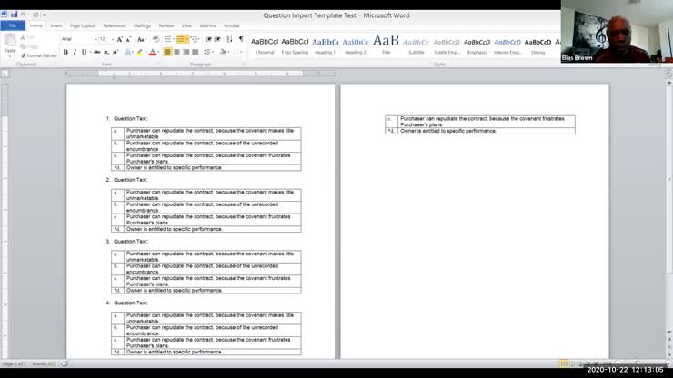Apply the Normal style
The width and height of the screenshot is (673, 378).
[x=265, y=46]
